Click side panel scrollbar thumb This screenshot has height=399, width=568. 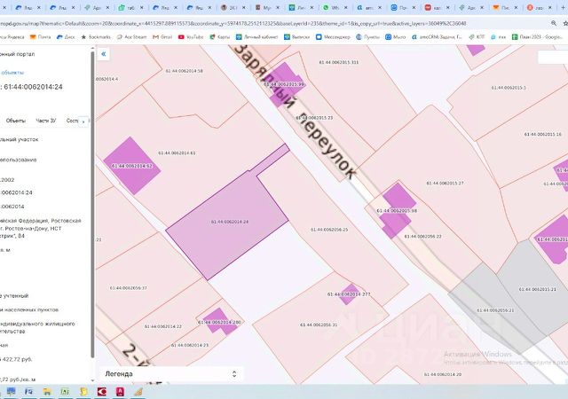pyautogui.click(x=92, y=203)
